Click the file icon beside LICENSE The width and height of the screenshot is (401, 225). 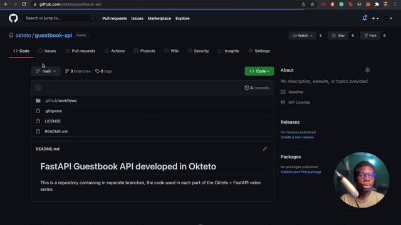38,121
